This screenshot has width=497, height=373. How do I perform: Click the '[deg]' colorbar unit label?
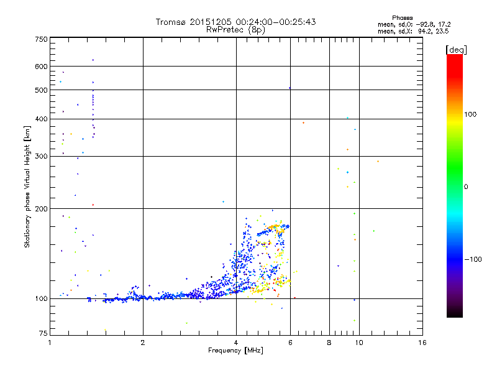(456, 50)
